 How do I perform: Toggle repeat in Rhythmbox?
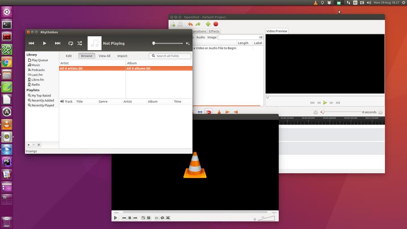[x=71, y=43]
